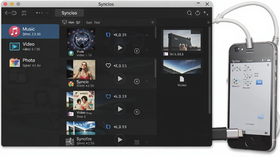Click the right preview panel's vertical scrollbar

coord(209,70)
